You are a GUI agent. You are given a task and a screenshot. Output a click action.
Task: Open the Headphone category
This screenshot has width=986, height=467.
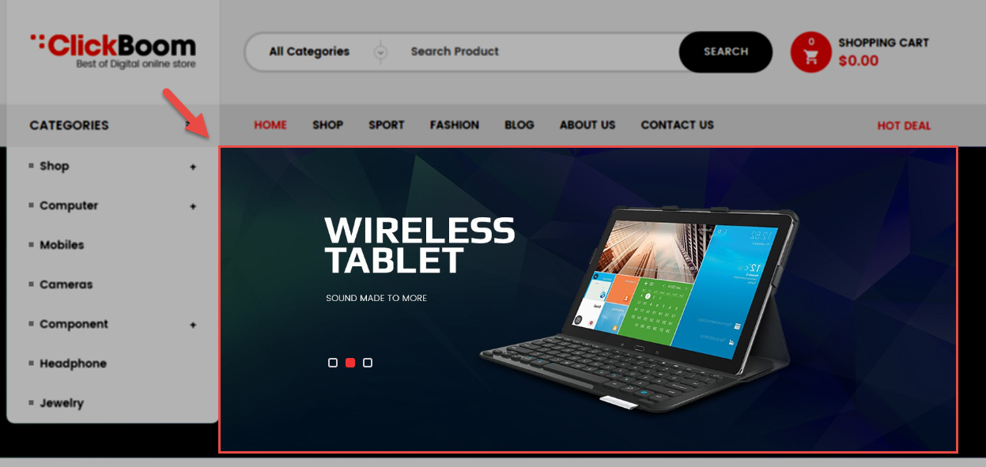[73, 363]
